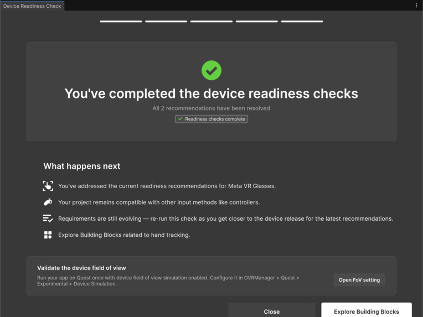Click the Close button
This screenshot has height=317, width=423.
272,311
